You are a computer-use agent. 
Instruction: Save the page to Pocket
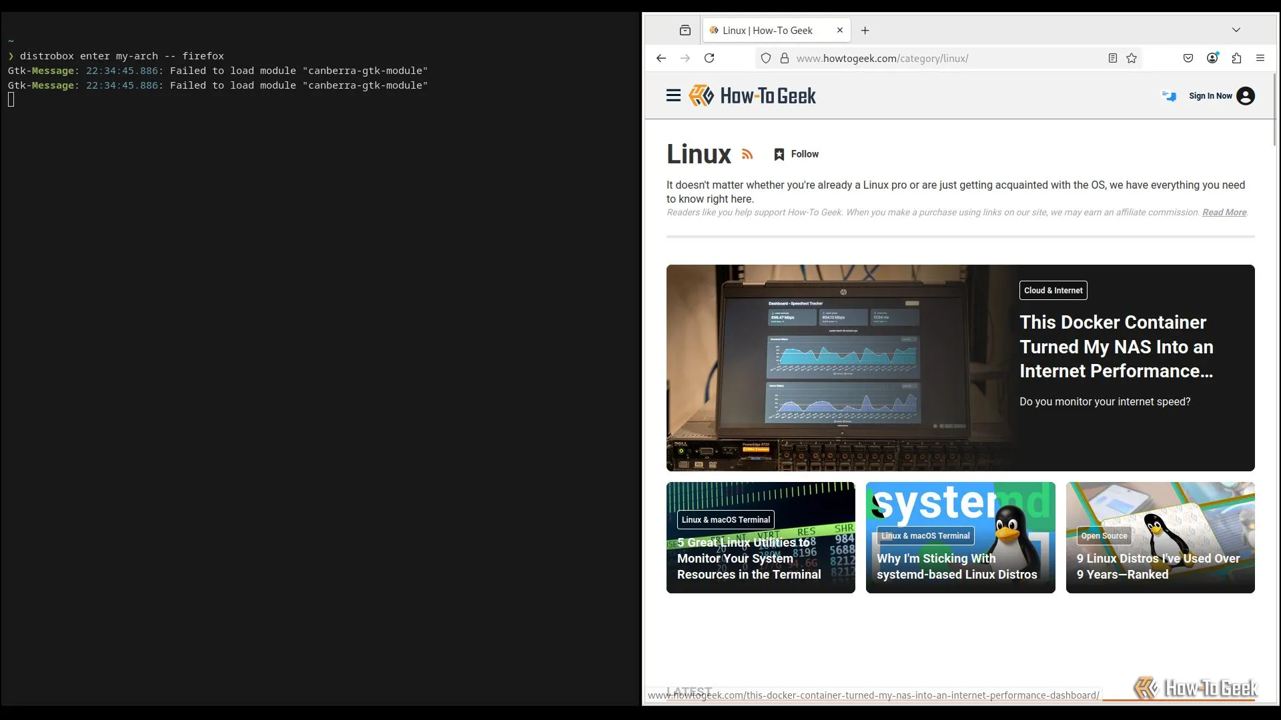click(x=1188, y=58)
